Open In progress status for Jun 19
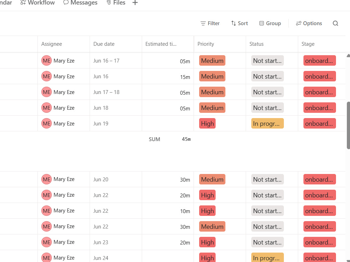350x262 pixels. (267, 123)
